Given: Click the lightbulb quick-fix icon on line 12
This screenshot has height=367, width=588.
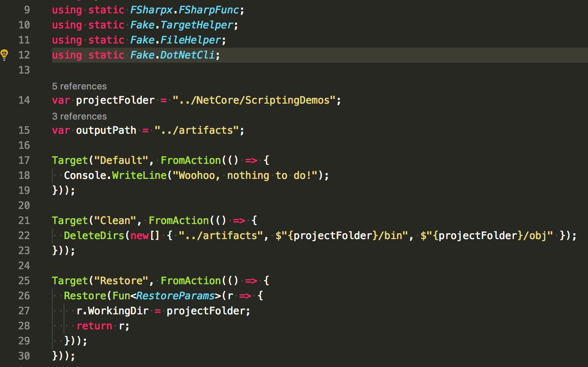Looking at the screenshot, I should click(4, 55).
